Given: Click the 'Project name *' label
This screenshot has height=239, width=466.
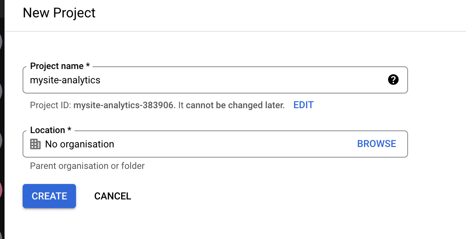Looking at the screenshot, I should [60, 66].
